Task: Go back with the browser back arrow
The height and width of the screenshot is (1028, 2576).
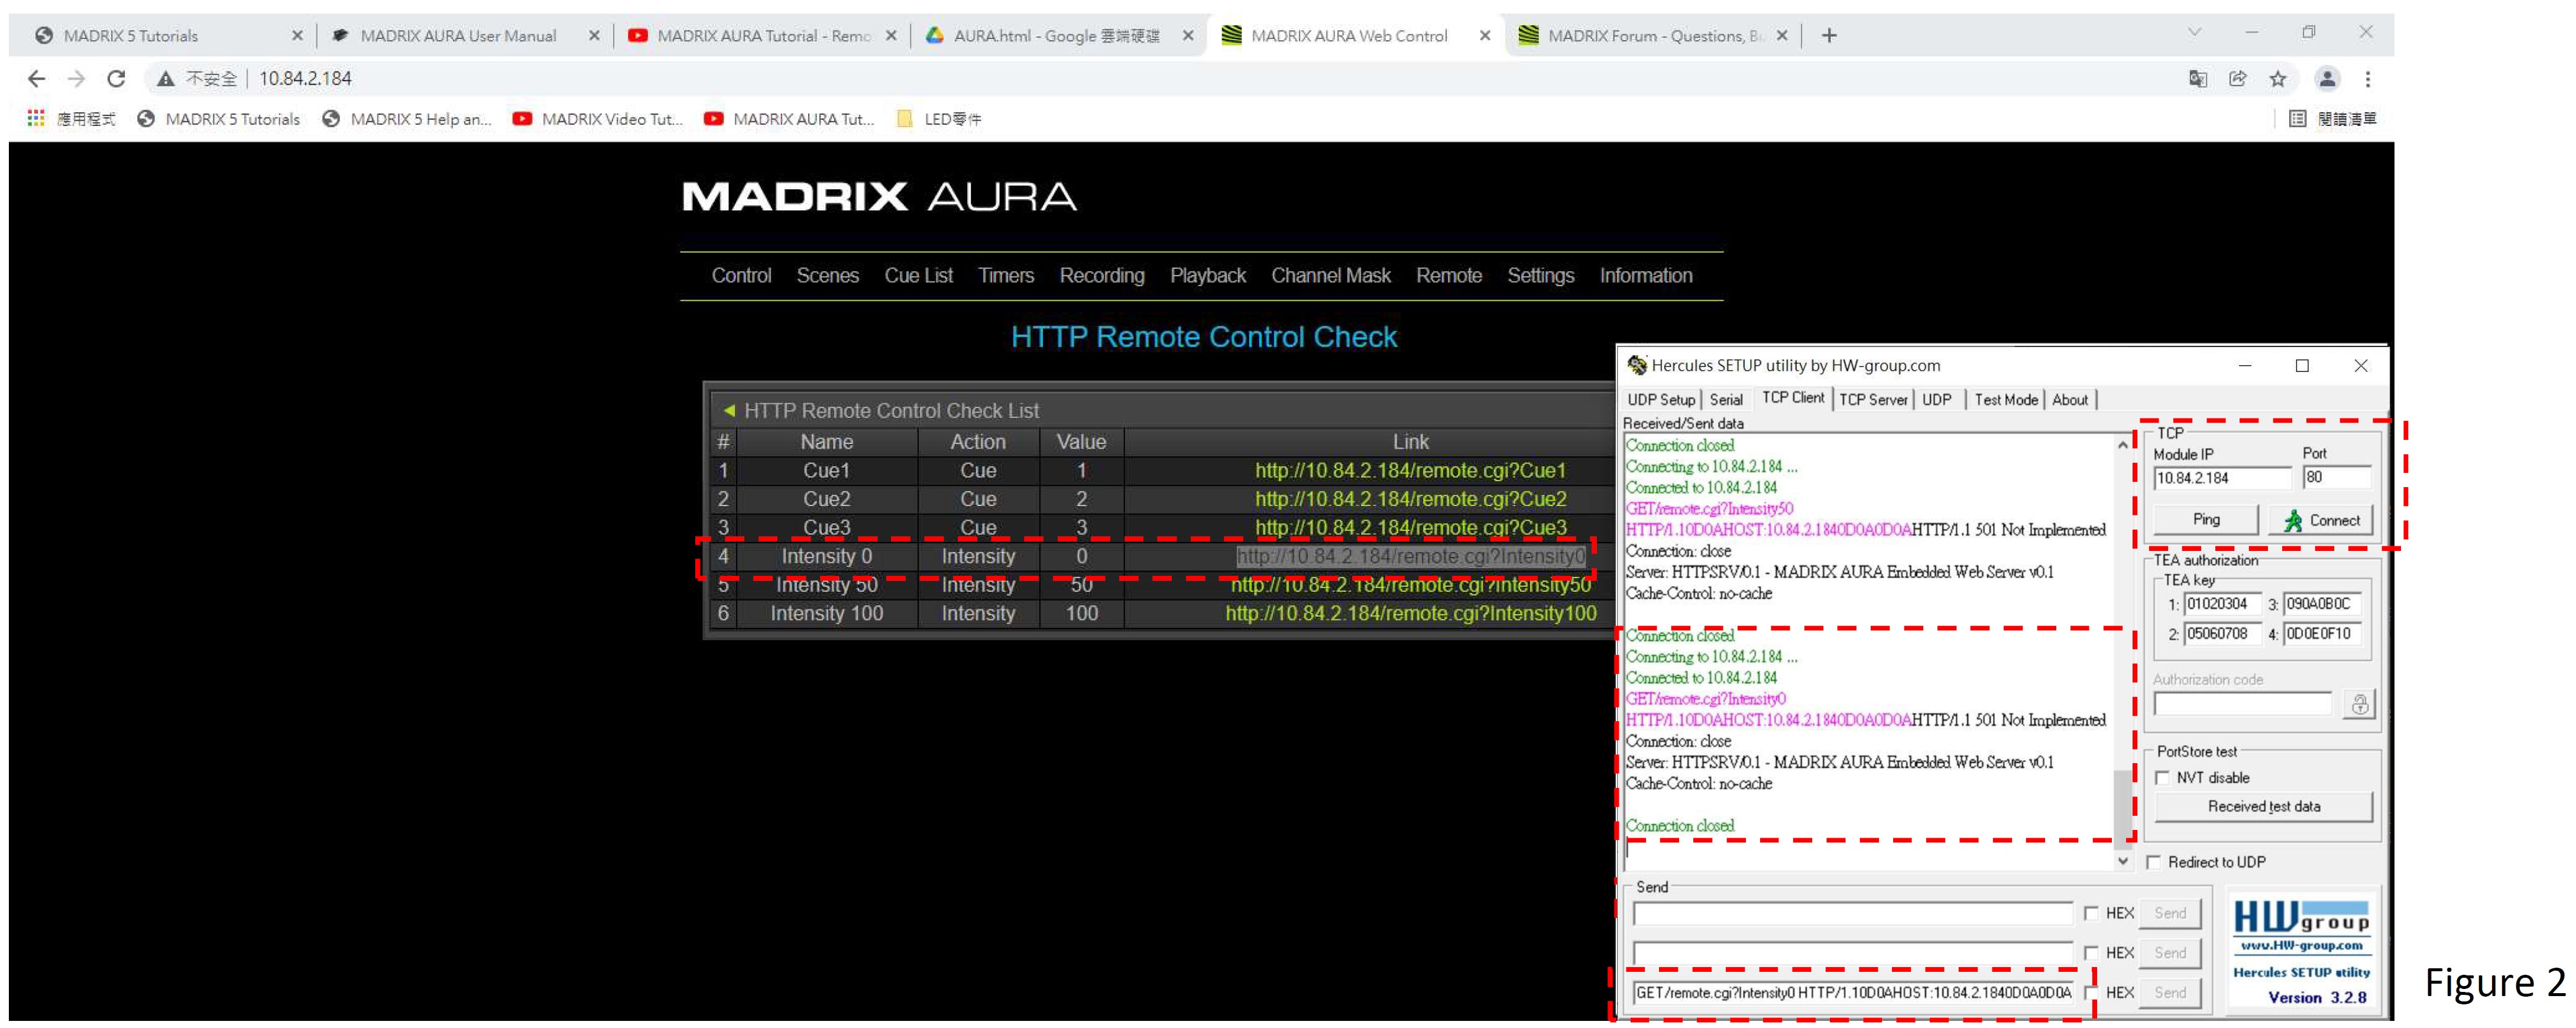Action: [37, 79]
